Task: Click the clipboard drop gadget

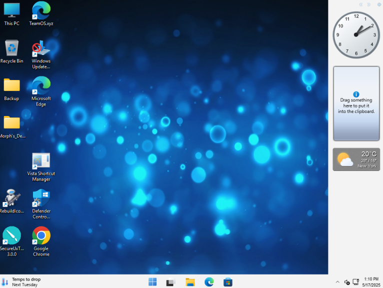Action: point(356,103)
